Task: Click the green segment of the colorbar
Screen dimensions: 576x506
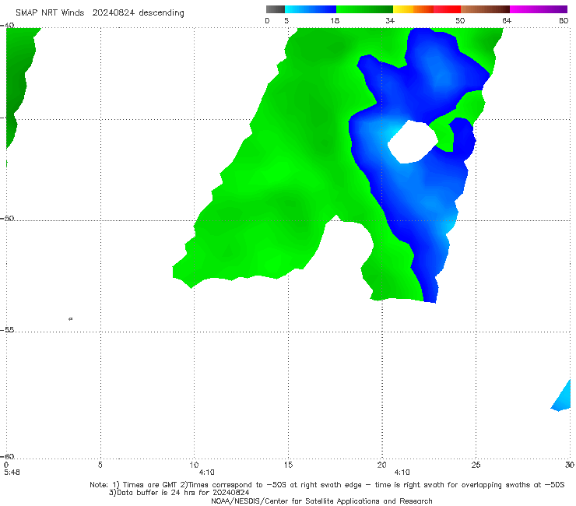Action: pyautogui.click(x=364, y=9)
